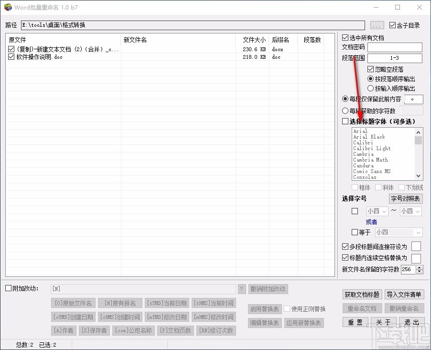Insert the [tYMD]当前日期 date token
The image size is (431, 350).
[167, 303]
